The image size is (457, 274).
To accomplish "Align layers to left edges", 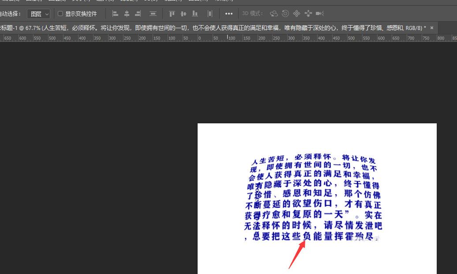I will 116,13.
